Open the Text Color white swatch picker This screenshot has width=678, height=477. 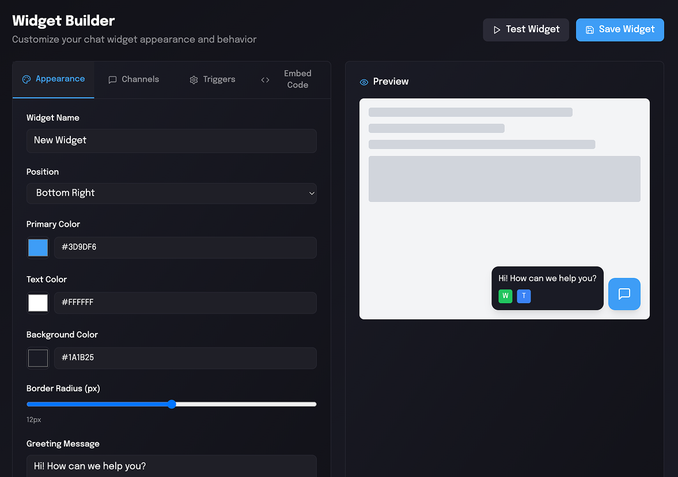[x=38, y=303]
